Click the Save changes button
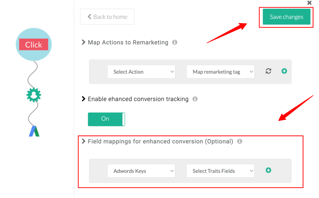319x198 pixels. (286, 17)
